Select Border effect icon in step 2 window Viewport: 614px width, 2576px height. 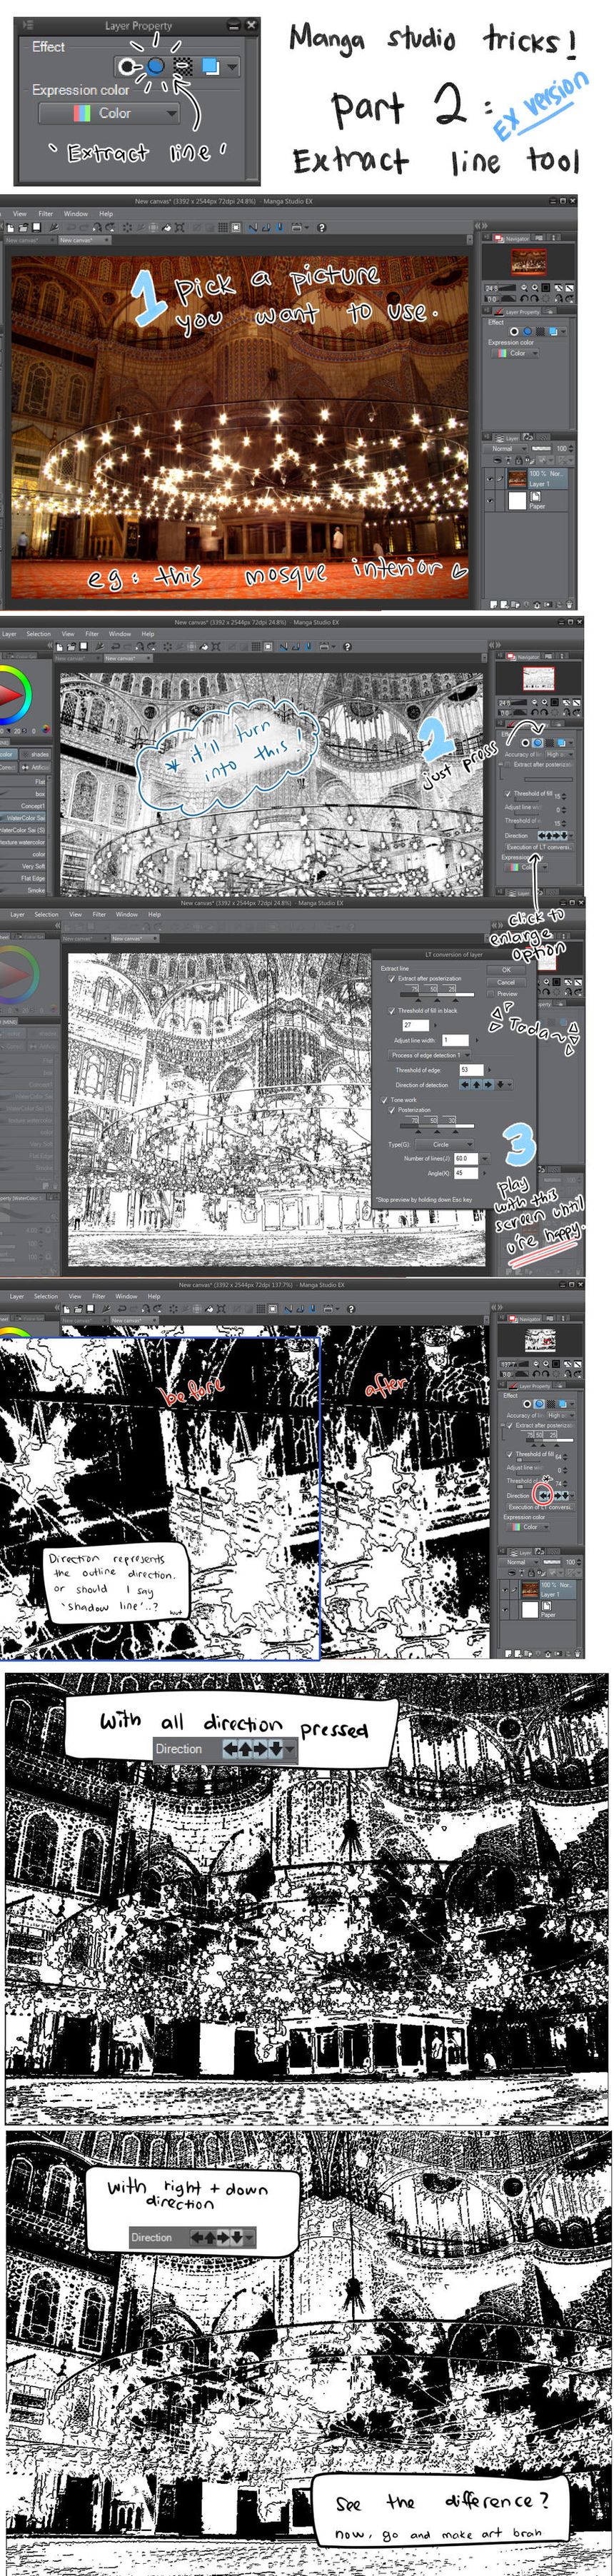coord(526,743)
